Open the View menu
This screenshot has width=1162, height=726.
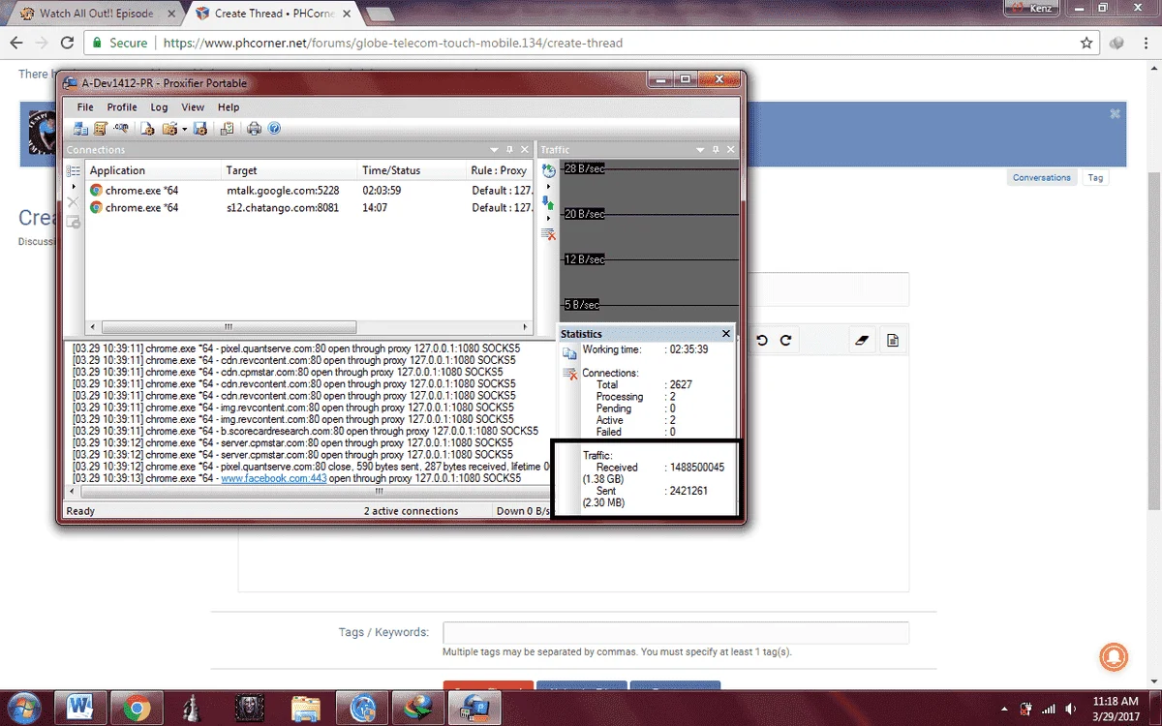click(193, 107)
